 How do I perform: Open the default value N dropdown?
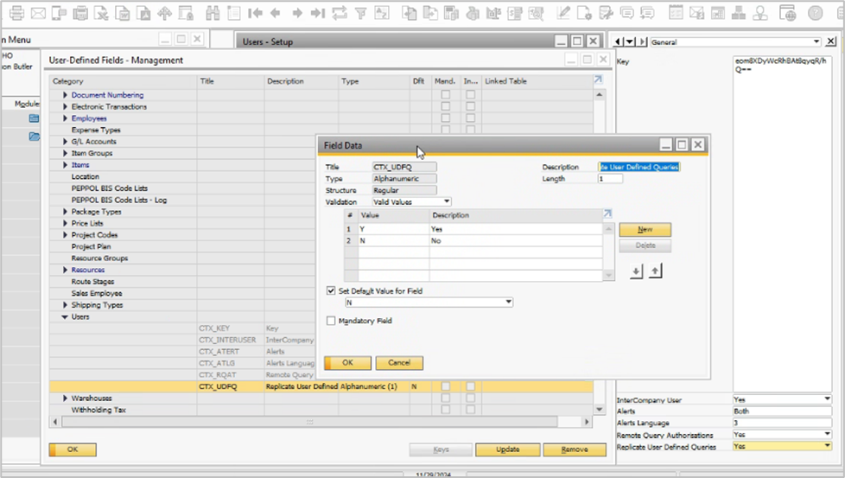coord(509,303)
